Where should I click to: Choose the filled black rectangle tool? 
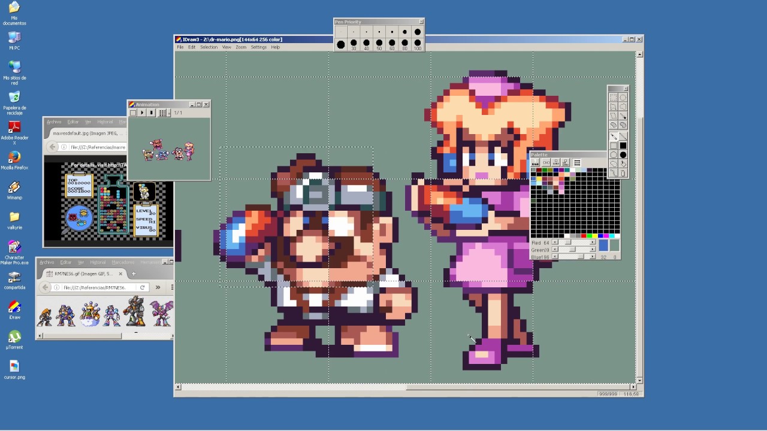click(623, 145)
